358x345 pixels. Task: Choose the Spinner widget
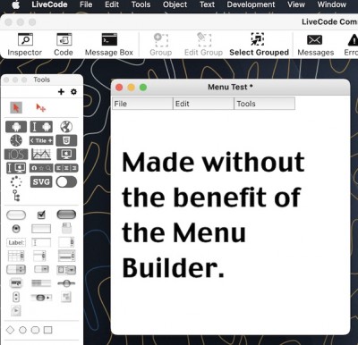point(16,181)
